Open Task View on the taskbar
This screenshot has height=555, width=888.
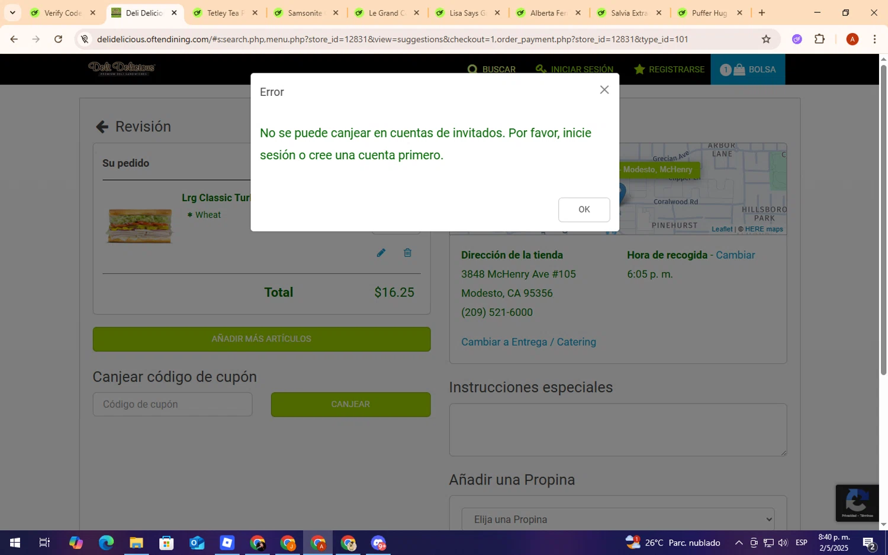pyautogui.click(x=44, y=543)
